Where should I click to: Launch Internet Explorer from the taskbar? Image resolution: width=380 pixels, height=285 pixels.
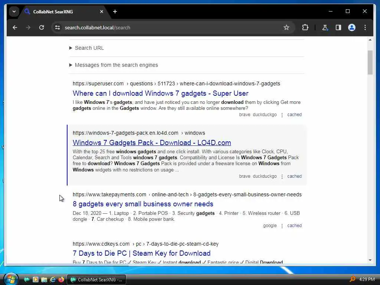coord(52,280)
